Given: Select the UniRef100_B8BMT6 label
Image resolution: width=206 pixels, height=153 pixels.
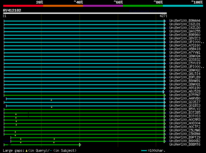Looking at the screenshot, I should coord(185,145).
